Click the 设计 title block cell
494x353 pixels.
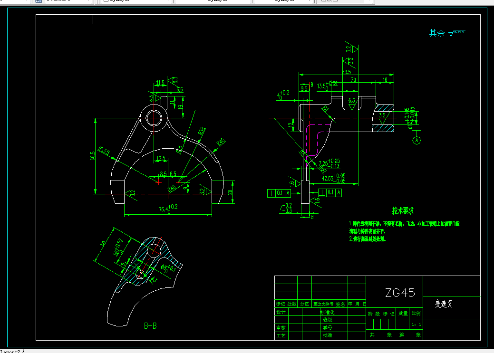pyautogui.click(x=281, y=312)
